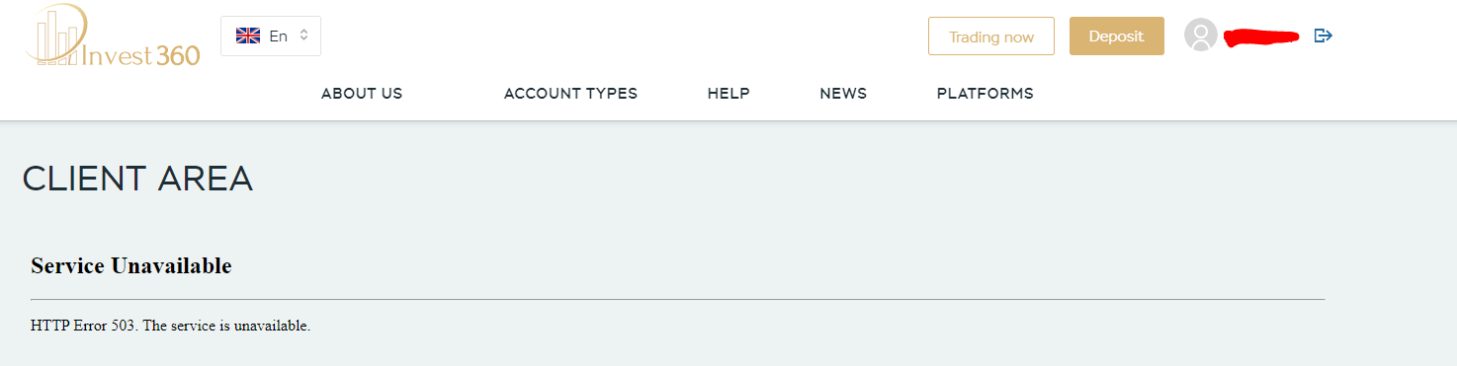Click the Invest360 wordmark text
Image resolution: width=1457 pixels, height=366 pixels.
[x=141, y=55]
